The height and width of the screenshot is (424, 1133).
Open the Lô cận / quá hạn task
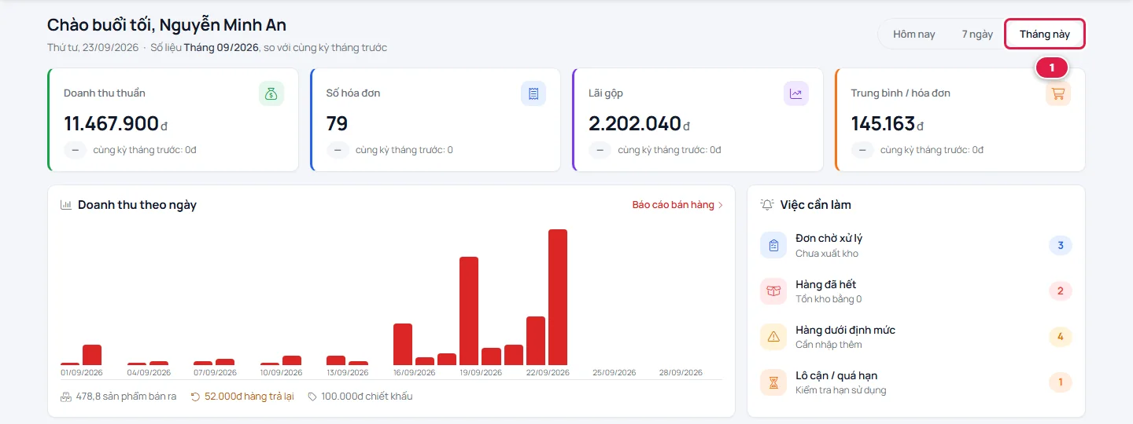[916, 382]
